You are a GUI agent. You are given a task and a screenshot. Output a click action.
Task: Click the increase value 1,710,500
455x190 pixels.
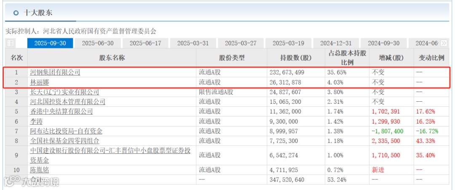pos(385,155)
